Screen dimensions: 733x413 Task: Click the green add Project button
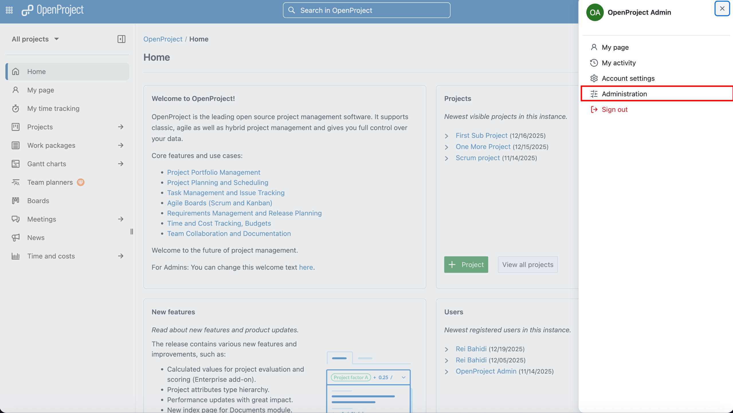466,265
